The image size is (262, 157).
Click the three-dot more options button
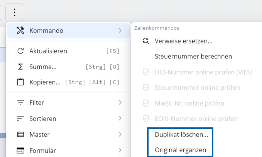tap(15, 12)
